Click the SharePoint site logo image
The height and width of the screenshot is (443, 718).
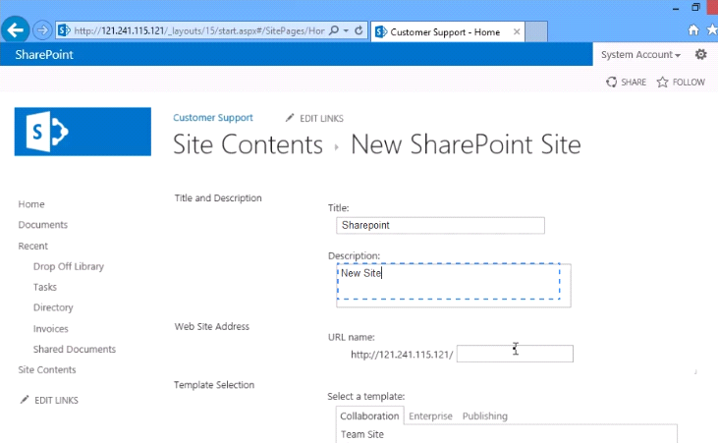point(83,132)
